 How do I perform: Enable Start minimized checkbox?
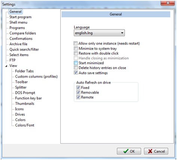[x=76, y=63]
